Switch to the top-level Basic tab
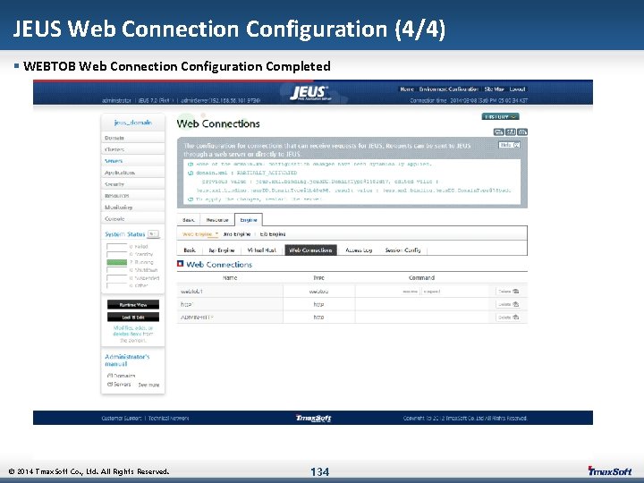 coord(189,220)
